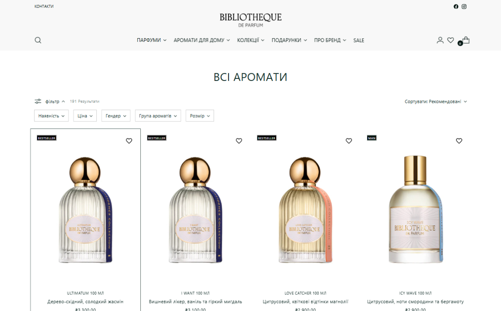Image resolution: width=501 pixels, height=311 pixels.
Task: Click the Bibliotheque de Parfum logo
Action: (250, 20)
